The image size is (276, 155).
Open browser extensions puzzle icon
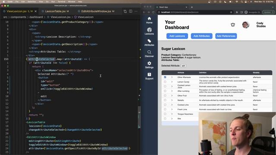click(x=237, y=12)
